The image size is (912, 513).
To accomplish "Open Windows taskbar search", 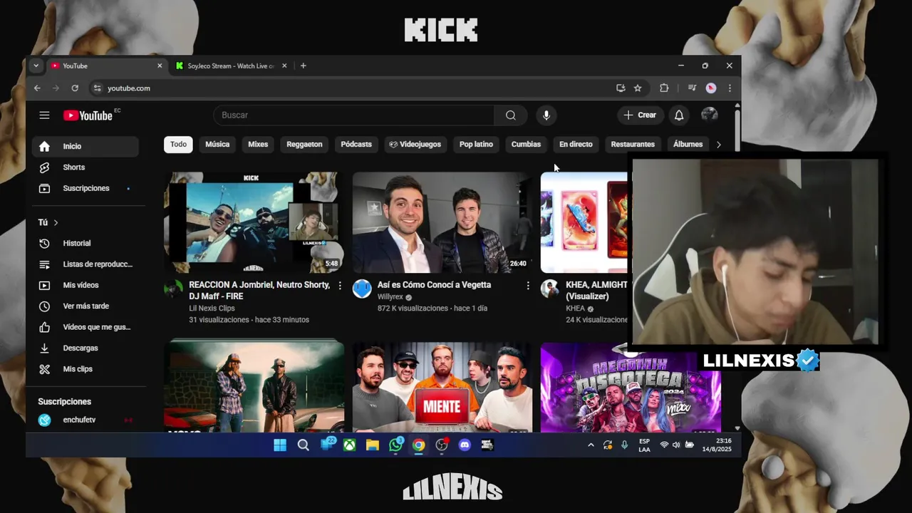I will click(304, 445).
